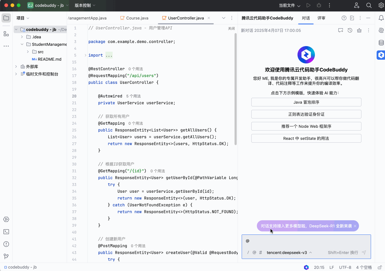Switch to the Course.java editor tab
The height and width of the screenshot is (271, 385).
137,18
